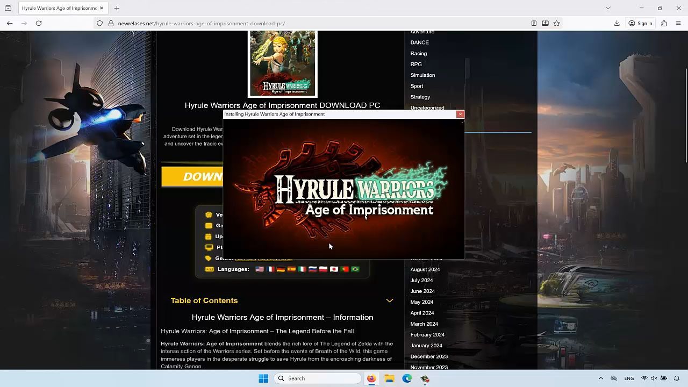Open the RPG category link
Screen dimensions: 688x387
point(416,64)
